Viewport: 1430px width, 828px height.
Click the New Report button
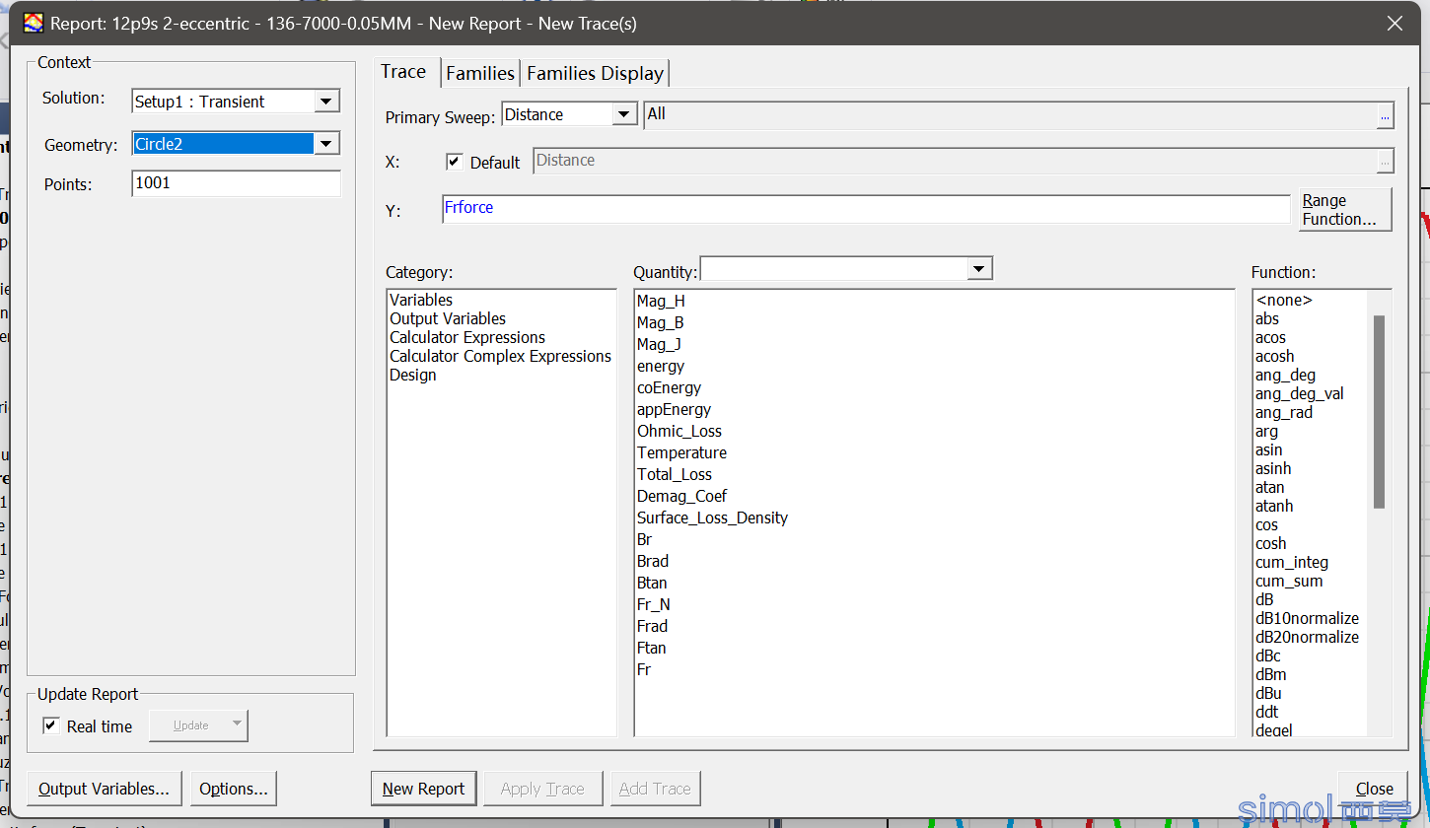pyautogui.click(x=424, y=789)
